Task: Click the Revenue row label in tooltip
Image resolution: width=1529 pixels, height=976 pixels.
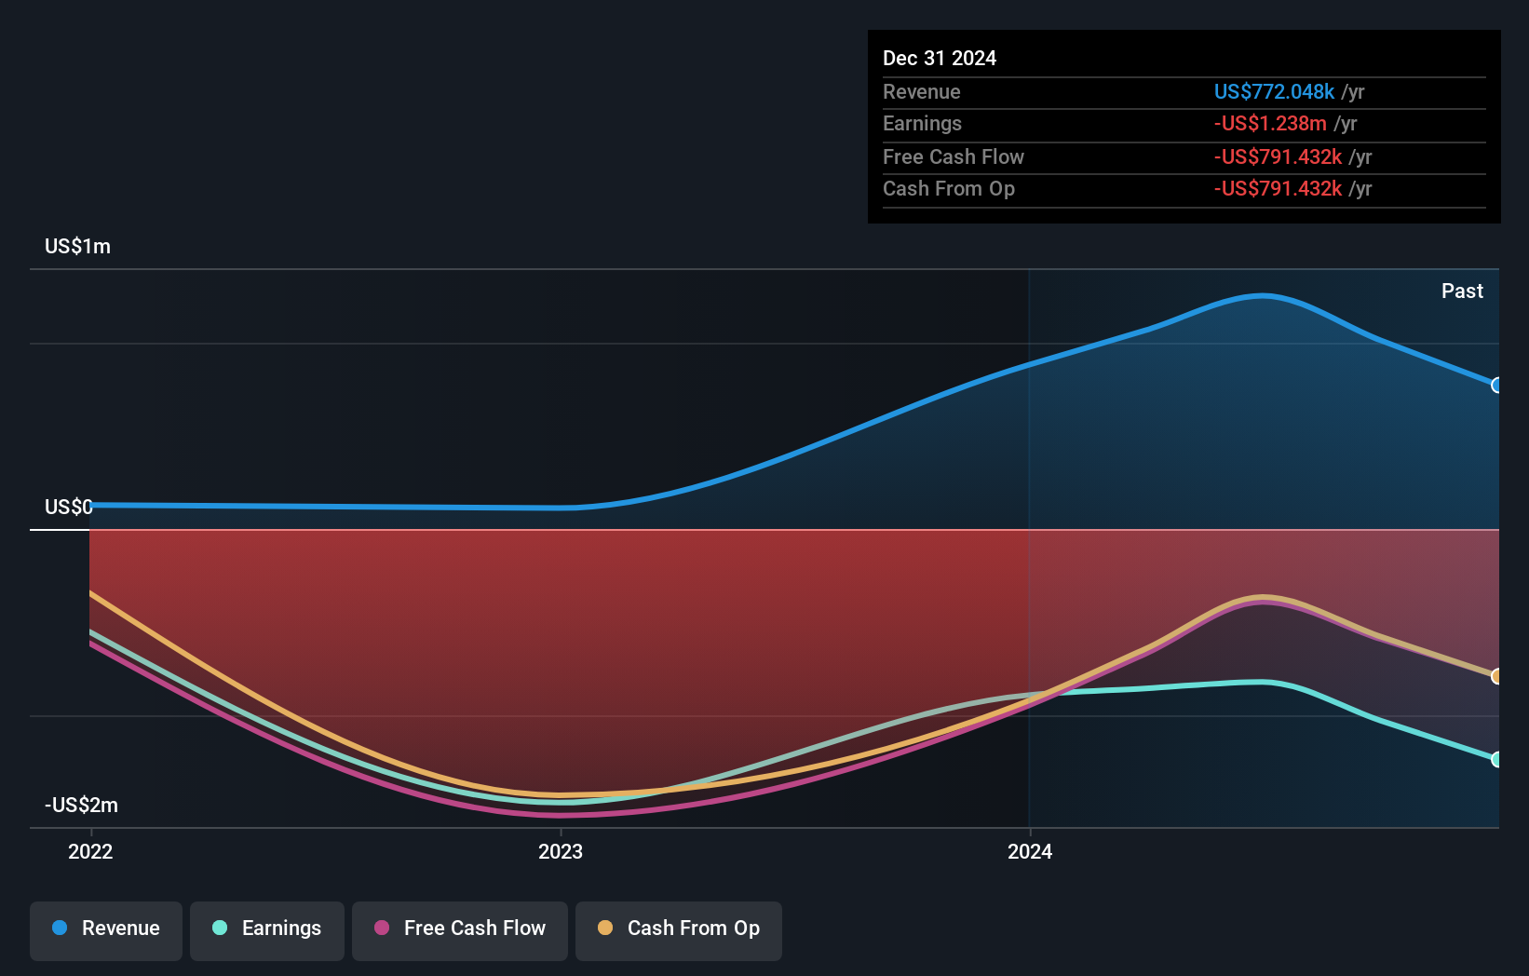Action: (x=922, y=91)
